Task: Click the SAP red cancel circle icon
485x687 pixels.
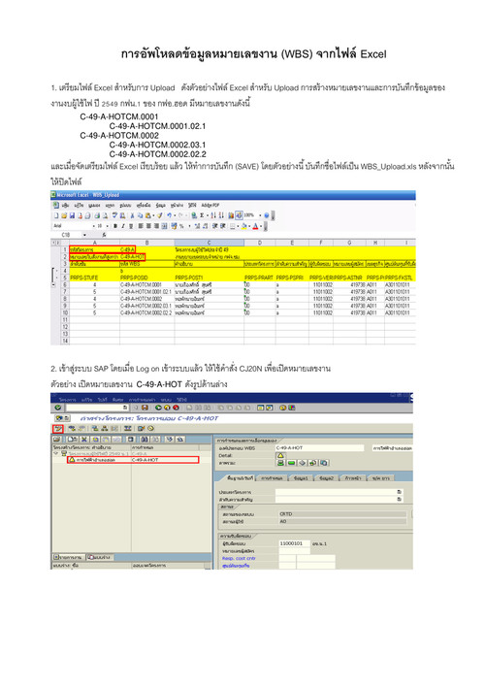Action: coord(176,408)
